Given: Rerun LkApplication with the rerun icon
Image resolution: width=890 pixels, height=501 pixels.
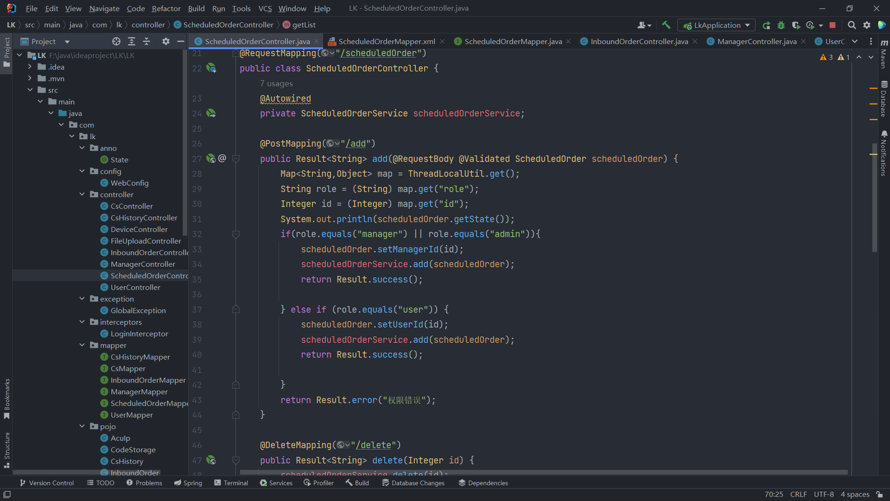Looking at the screenshot, I should (766, 25).
